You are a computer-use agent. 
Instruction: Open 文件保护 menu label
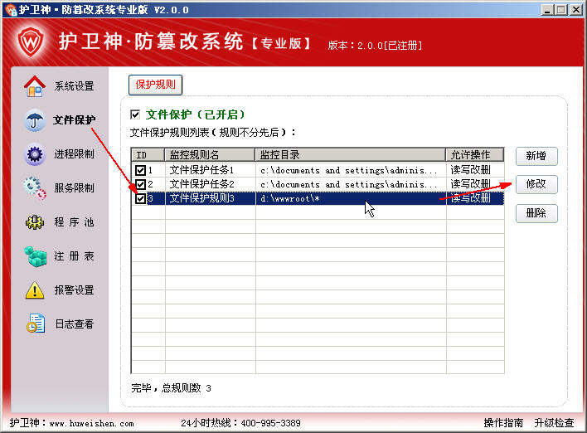click(x=74, y=119)
